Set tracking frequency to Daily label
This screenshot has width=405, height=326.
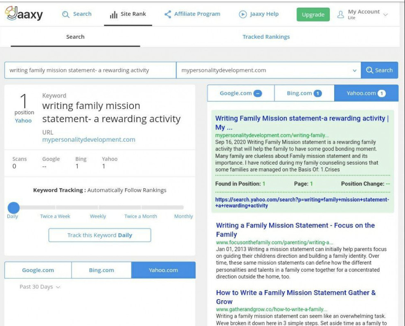pyautogui.click(x=12, y=216)
